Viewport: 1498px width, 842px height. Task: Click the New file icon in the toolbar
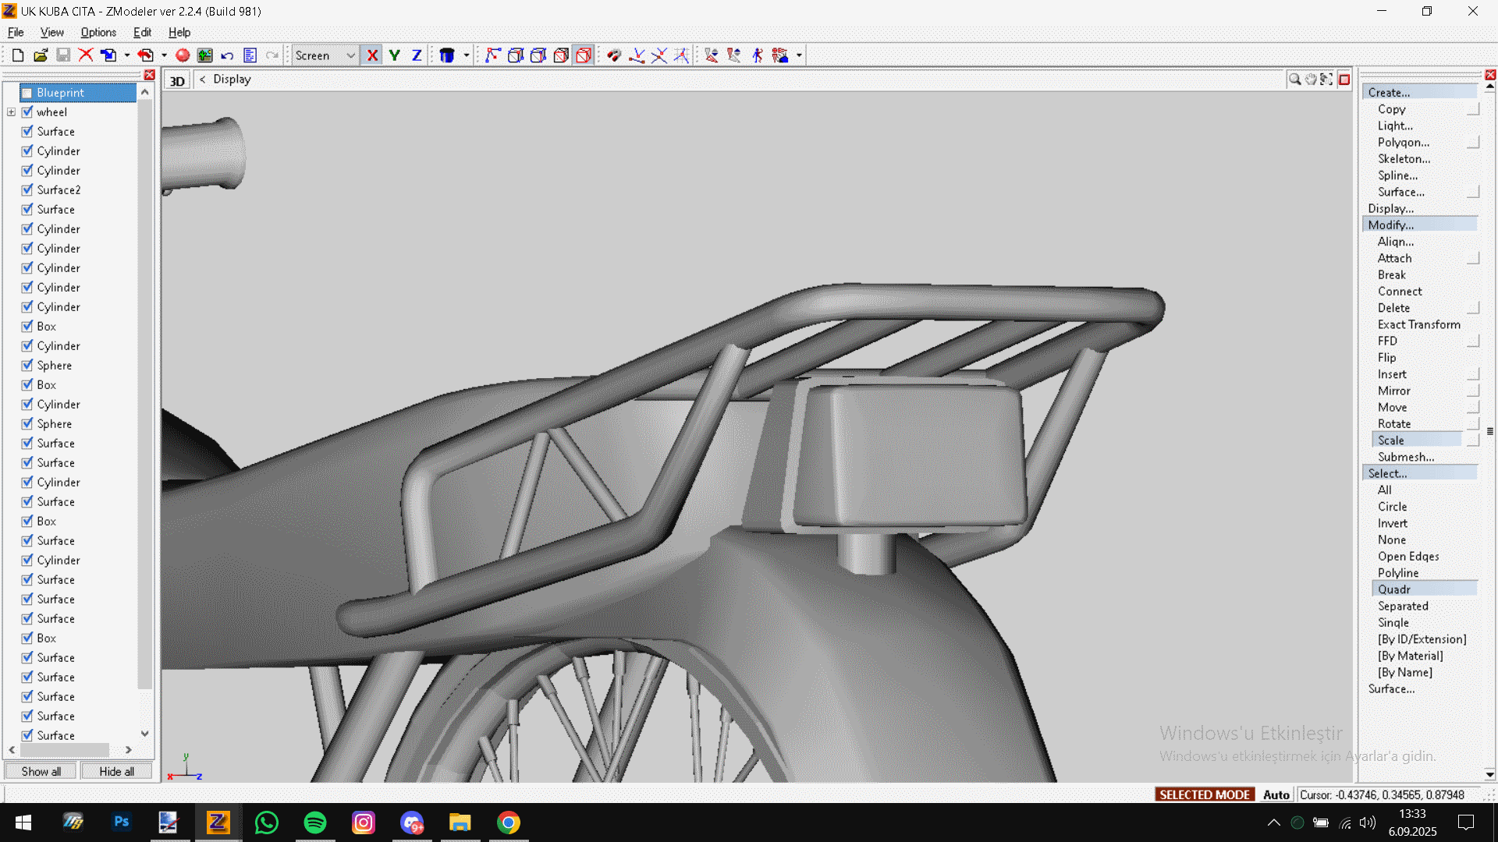tap(18, 55)
